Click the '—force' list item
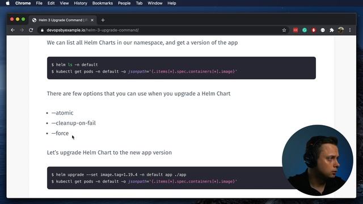The height and width of the screenshot is (204, 363). coord(60,133)
